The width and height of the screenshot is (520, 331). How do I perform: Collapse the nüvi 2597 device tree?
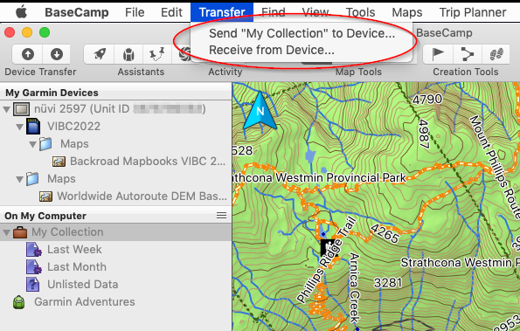pyautogui.click(x=7, y=109)
